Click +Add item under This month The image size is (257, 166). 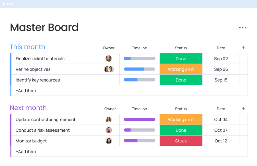point(26,91)
